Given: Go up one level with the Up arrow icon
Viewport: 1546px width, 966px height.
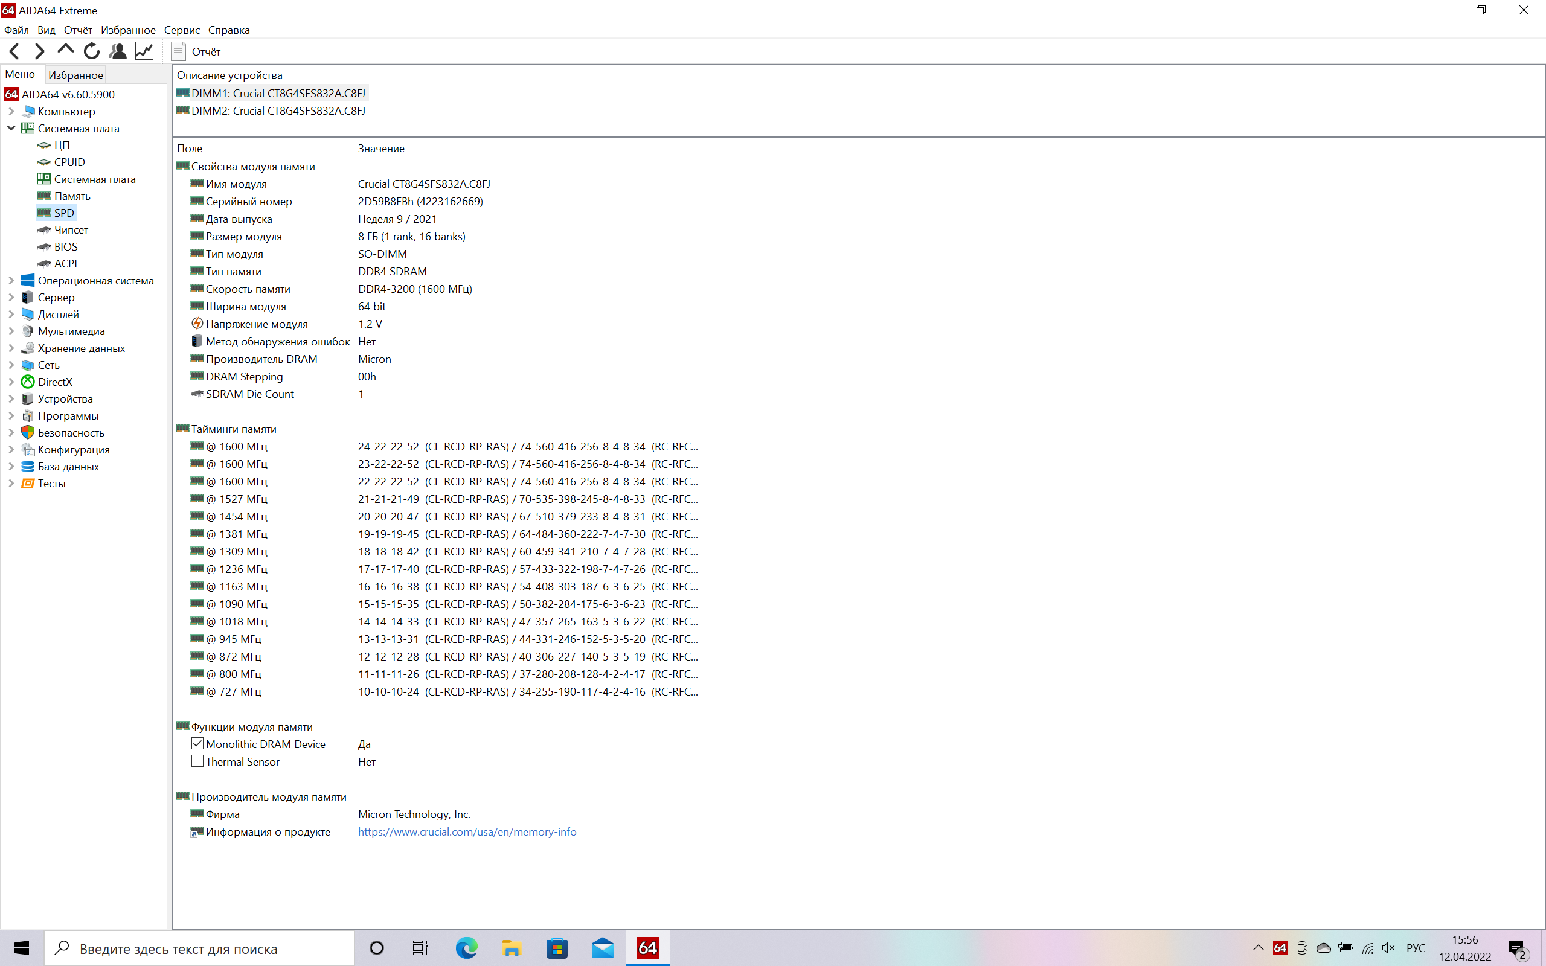Looking at the screenshot, I should point(65,50).
